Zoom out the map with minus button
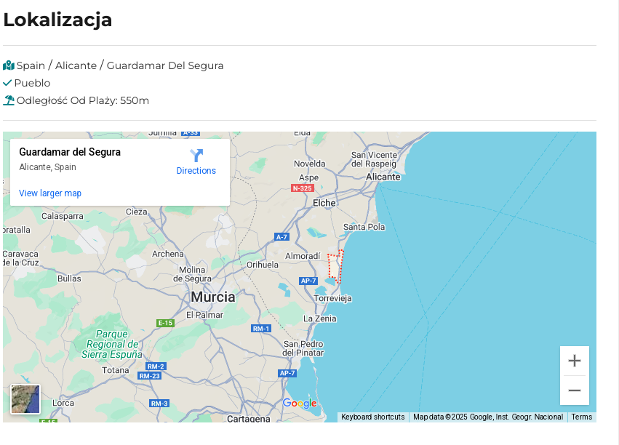Screen dimensions: 619x445 [575, 390]
